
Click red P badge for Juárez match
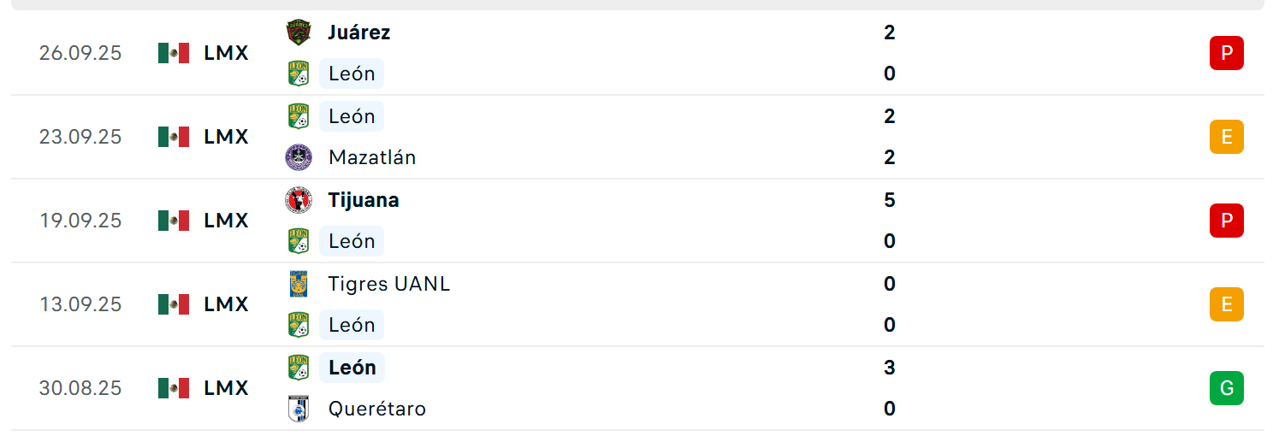[1226, 53]
